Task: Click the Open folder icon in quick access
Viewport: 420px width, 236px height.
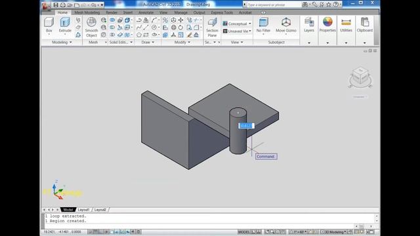Action: [70, 5]
